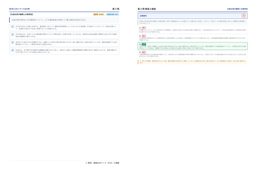The height and width of the screenshot is (182, 257).
Task: Click the red 誤り badge beside explanation ④
Action: tap(144, 52)
